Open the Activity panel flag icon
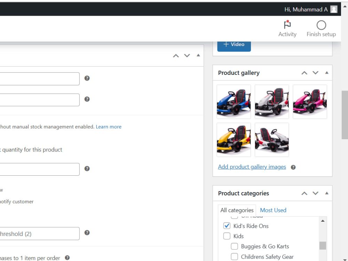 (287, 25)
